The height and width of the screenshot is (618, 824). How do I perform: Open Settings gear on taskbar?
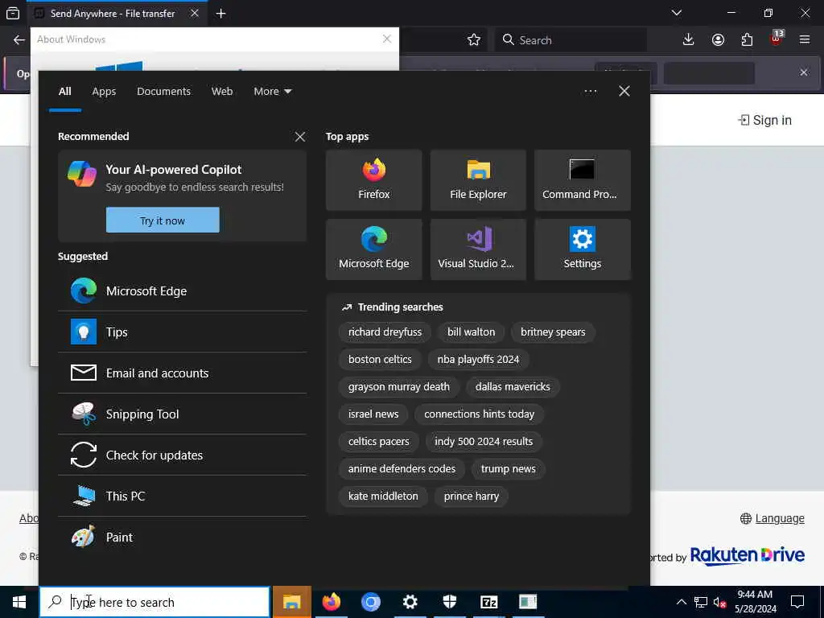410,602
